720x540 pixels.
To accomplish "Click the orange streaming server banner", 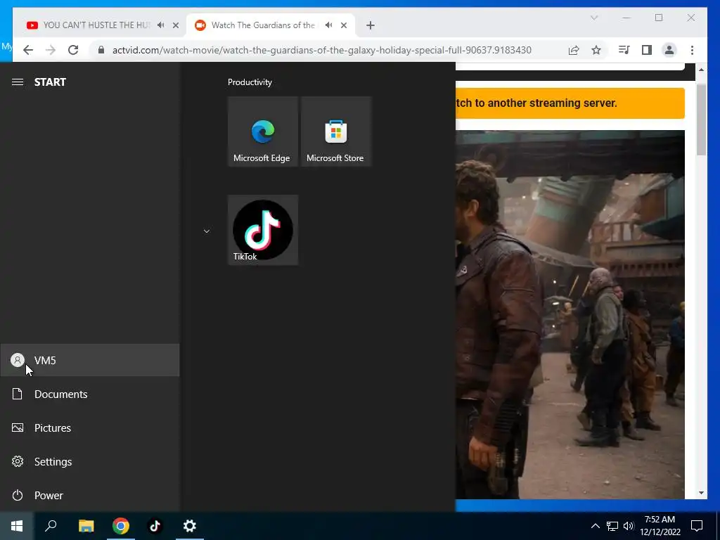I will tap(570, 103).
